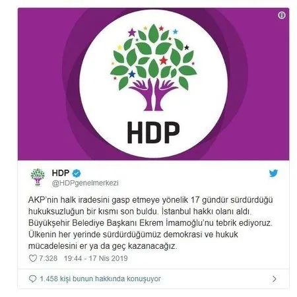This screenshot has width=297, height=297.
Task: Click the red star in tree logo
Action: 163,60
